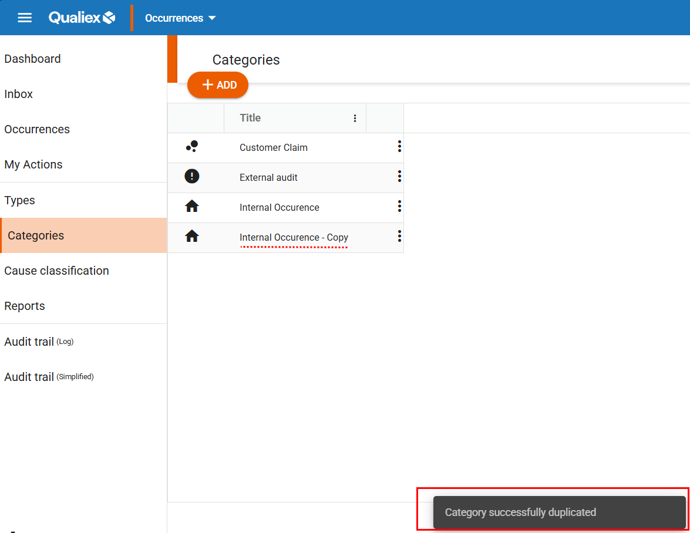The image size is (690, 533).
Task: Click the Qualiex logo
Action: 82,18
